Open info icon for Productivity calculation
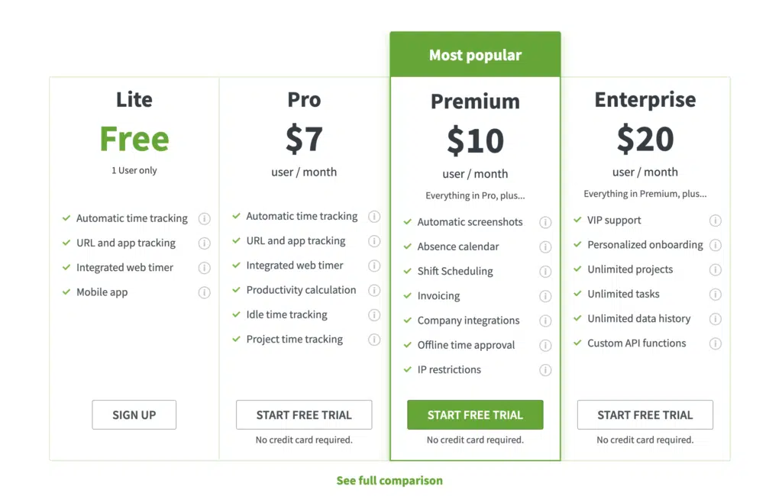The image size is (782, 496). [x=374, y=290]
